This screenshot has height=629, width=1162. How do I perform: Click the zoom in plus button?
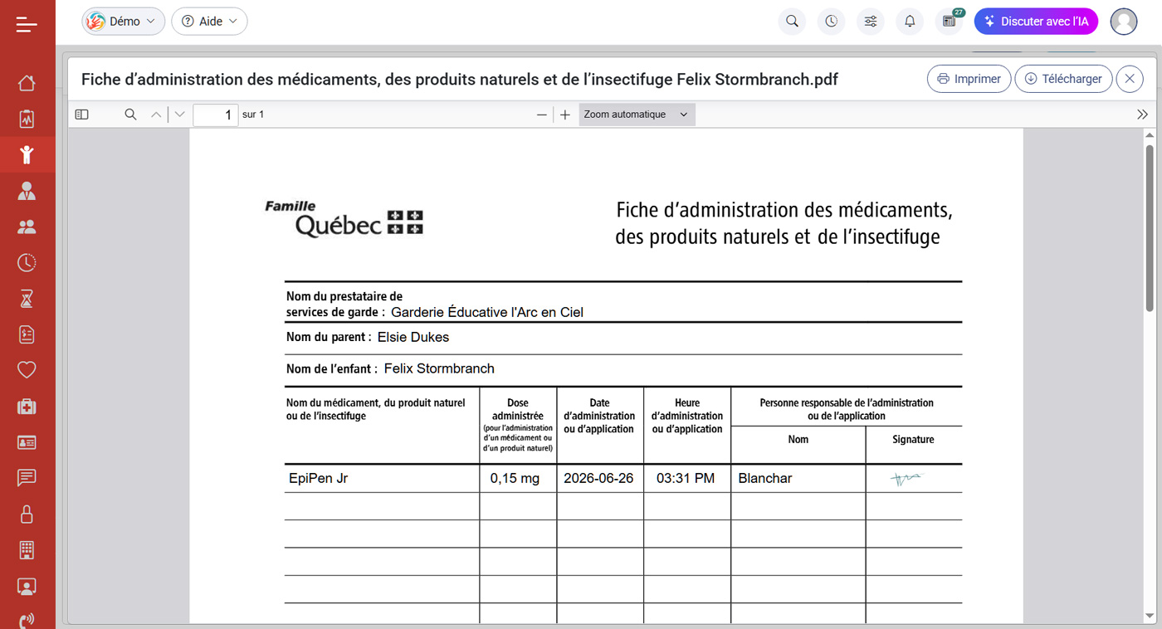[565, 115]
